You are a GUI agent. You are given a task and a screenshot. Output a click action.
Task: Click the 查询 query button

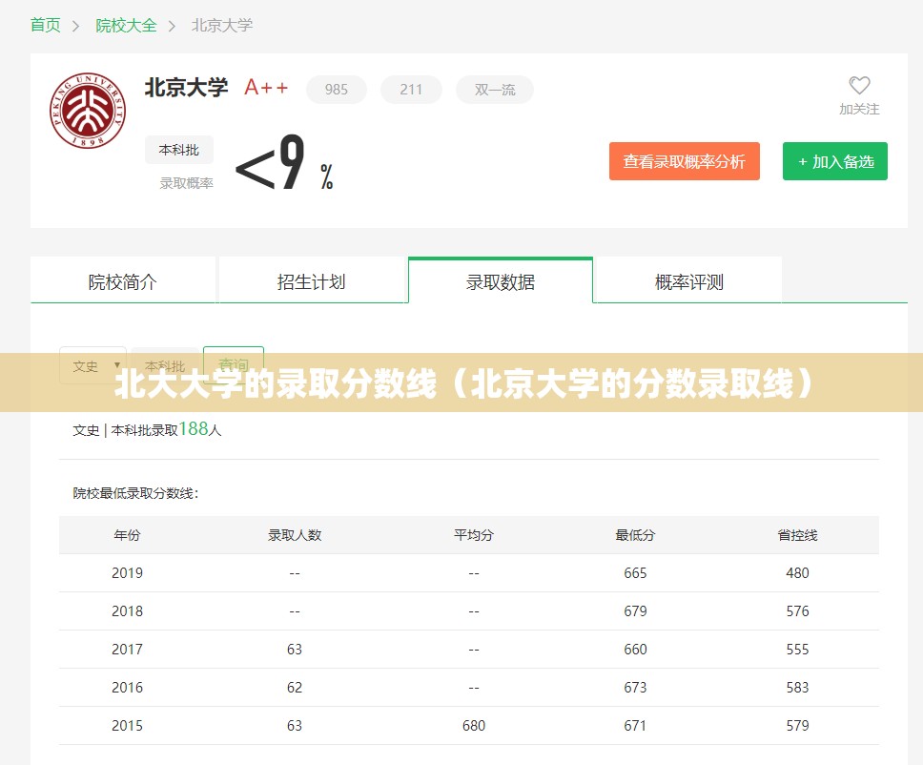click(233, 365)
